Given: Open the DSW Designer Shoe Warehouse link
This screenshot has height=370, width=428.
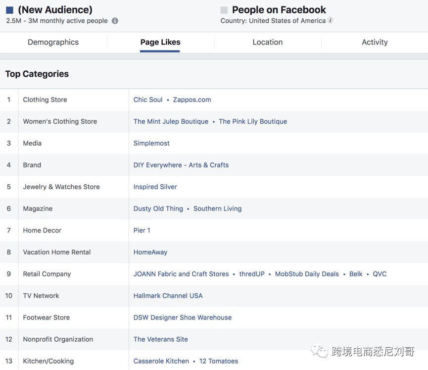Looking at the screenshot, I should coord(182,317).
